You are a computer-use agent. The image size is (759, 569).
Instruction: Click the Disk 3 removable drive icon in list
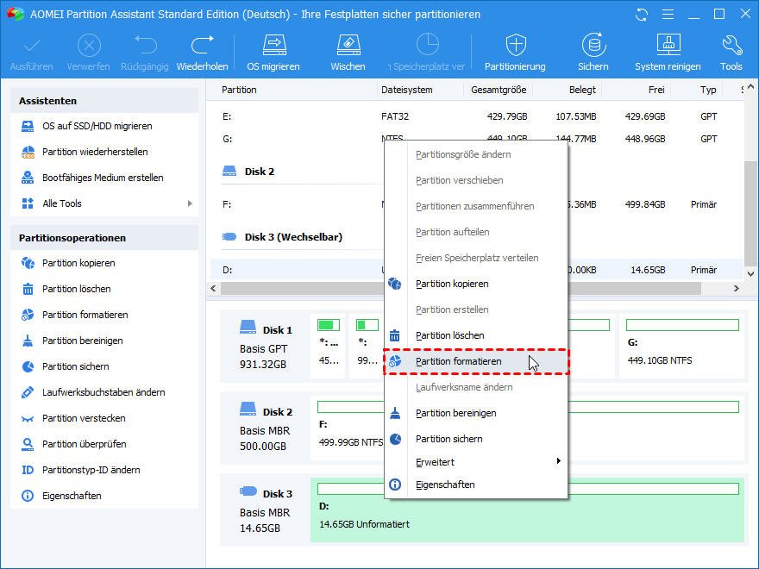coord(229,236)
